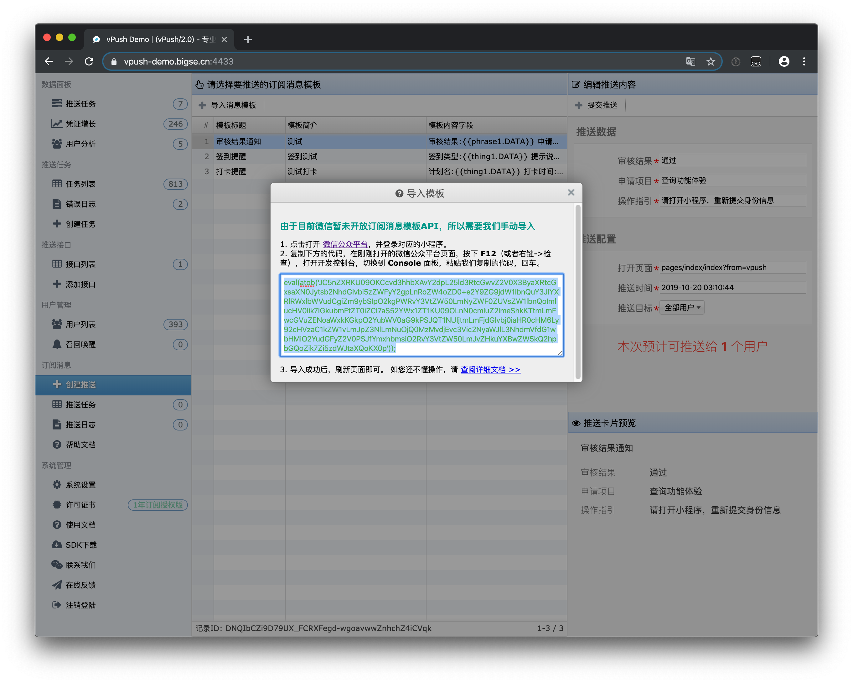Open 错误日志 document icon

coord(57,204)
